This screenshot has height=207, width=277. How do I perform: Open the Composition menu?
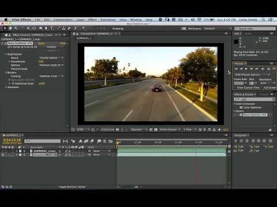coord(63,20)
